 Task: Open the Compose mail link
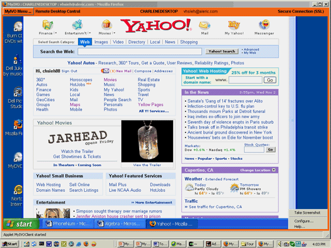point(142,71)
